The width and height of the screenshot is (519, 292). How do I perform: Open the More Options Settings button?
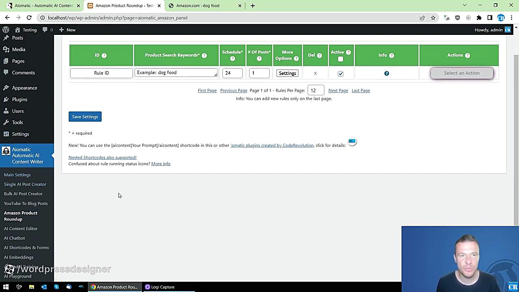[x=287, y=73]
